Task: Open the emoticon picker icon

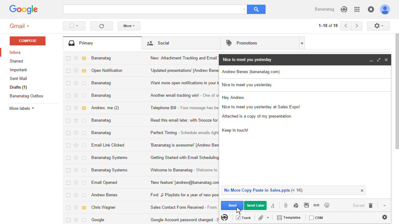Action: point(327,205)
